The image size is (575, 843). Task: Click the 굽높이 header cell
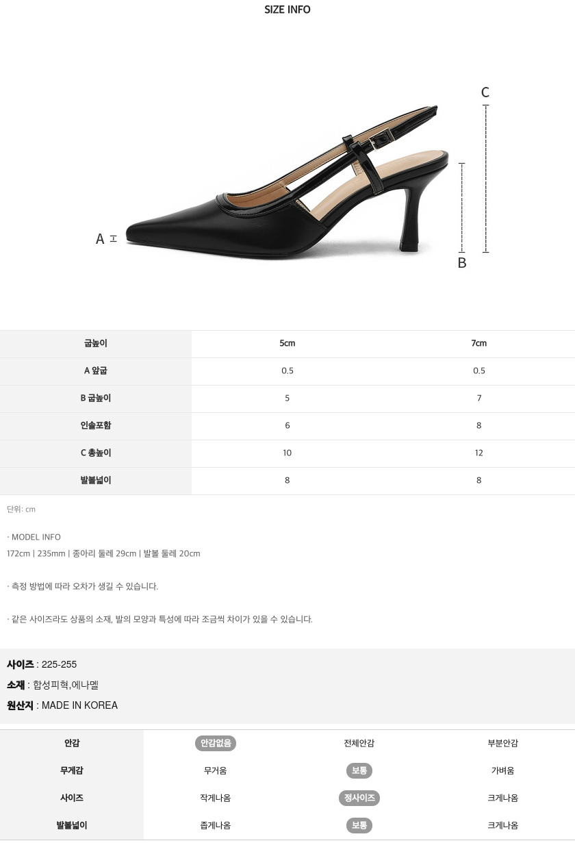pyautogui.click(x=96, y=343)
